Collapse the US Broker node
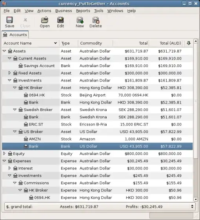The height and width of the screenshot is (220, 200). 15,131
